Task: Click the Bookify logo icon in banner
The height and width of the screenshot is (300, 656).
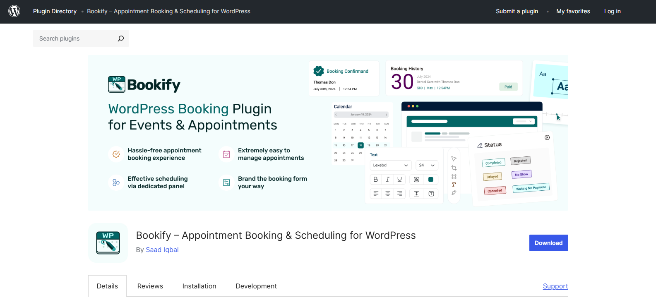Action: tap(117, 84)
